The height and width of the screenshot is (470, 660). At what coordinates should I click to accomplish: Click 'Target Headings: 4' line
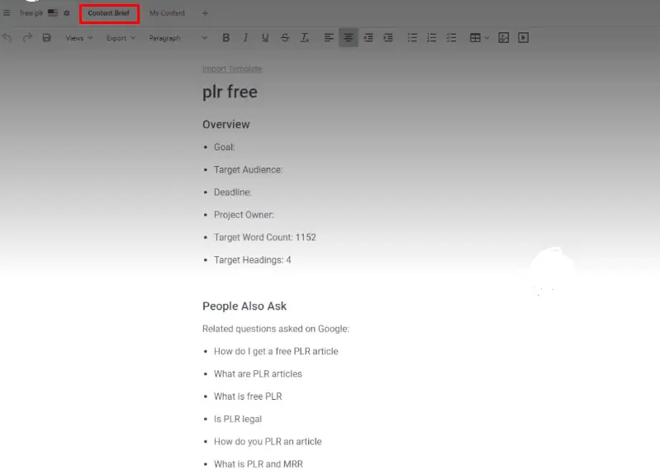click(253, 260)
